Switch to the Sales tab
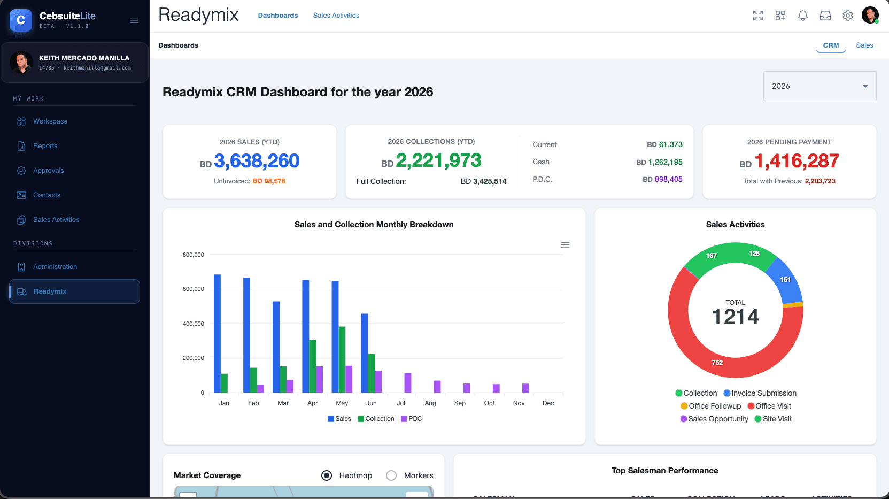This screenshot has width=889, height=499. (864, 45)
